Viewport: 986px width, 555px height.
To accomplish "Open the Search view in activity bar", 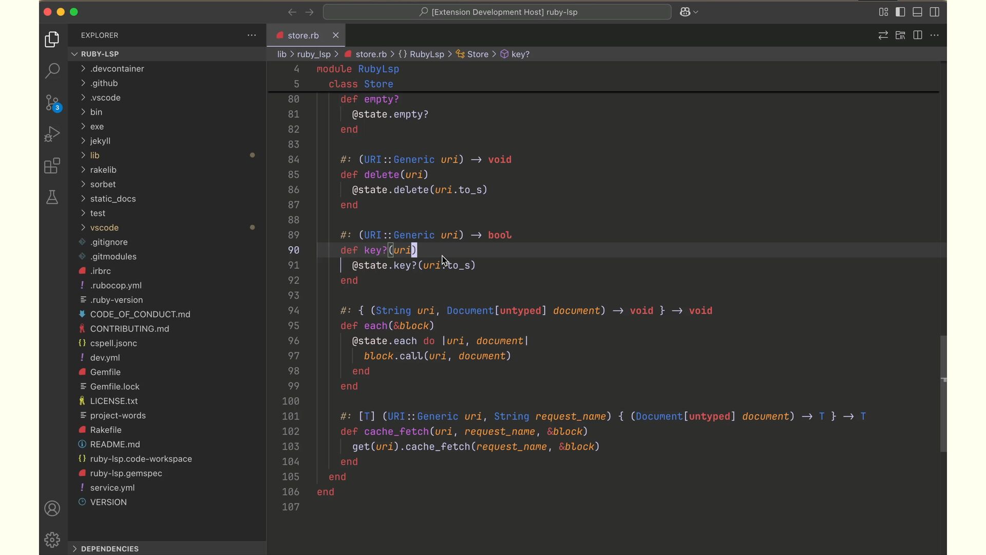I will coord(52,70).
